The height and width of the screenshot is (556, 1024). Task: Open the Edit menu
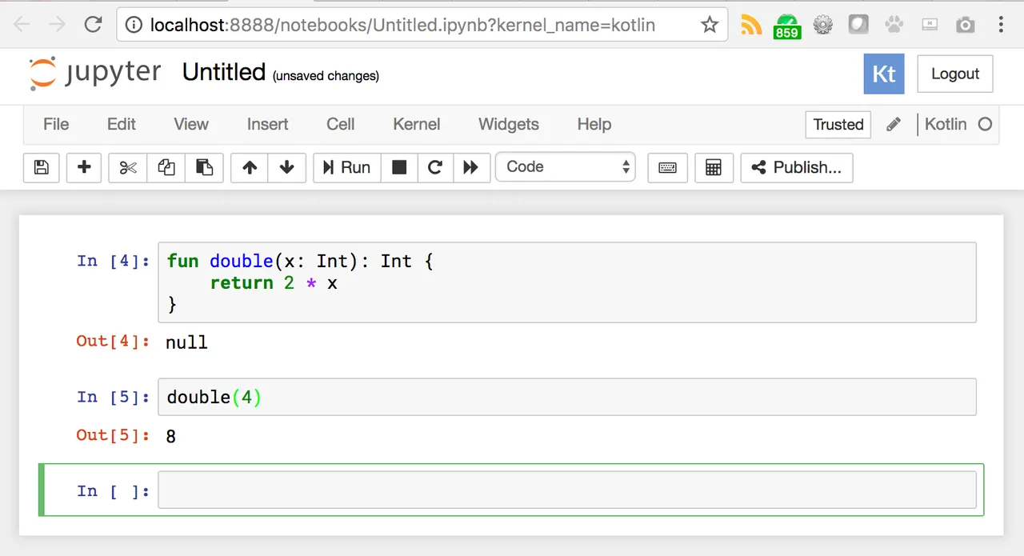[x=122, y=124]
